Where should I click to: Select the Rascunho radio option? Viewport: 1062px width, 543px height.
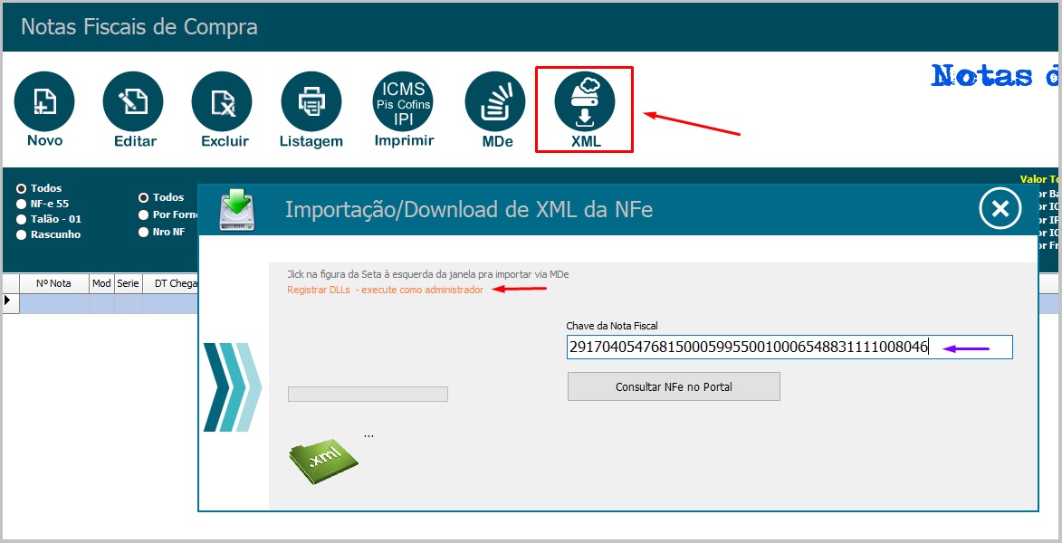(x=21, y=235)
